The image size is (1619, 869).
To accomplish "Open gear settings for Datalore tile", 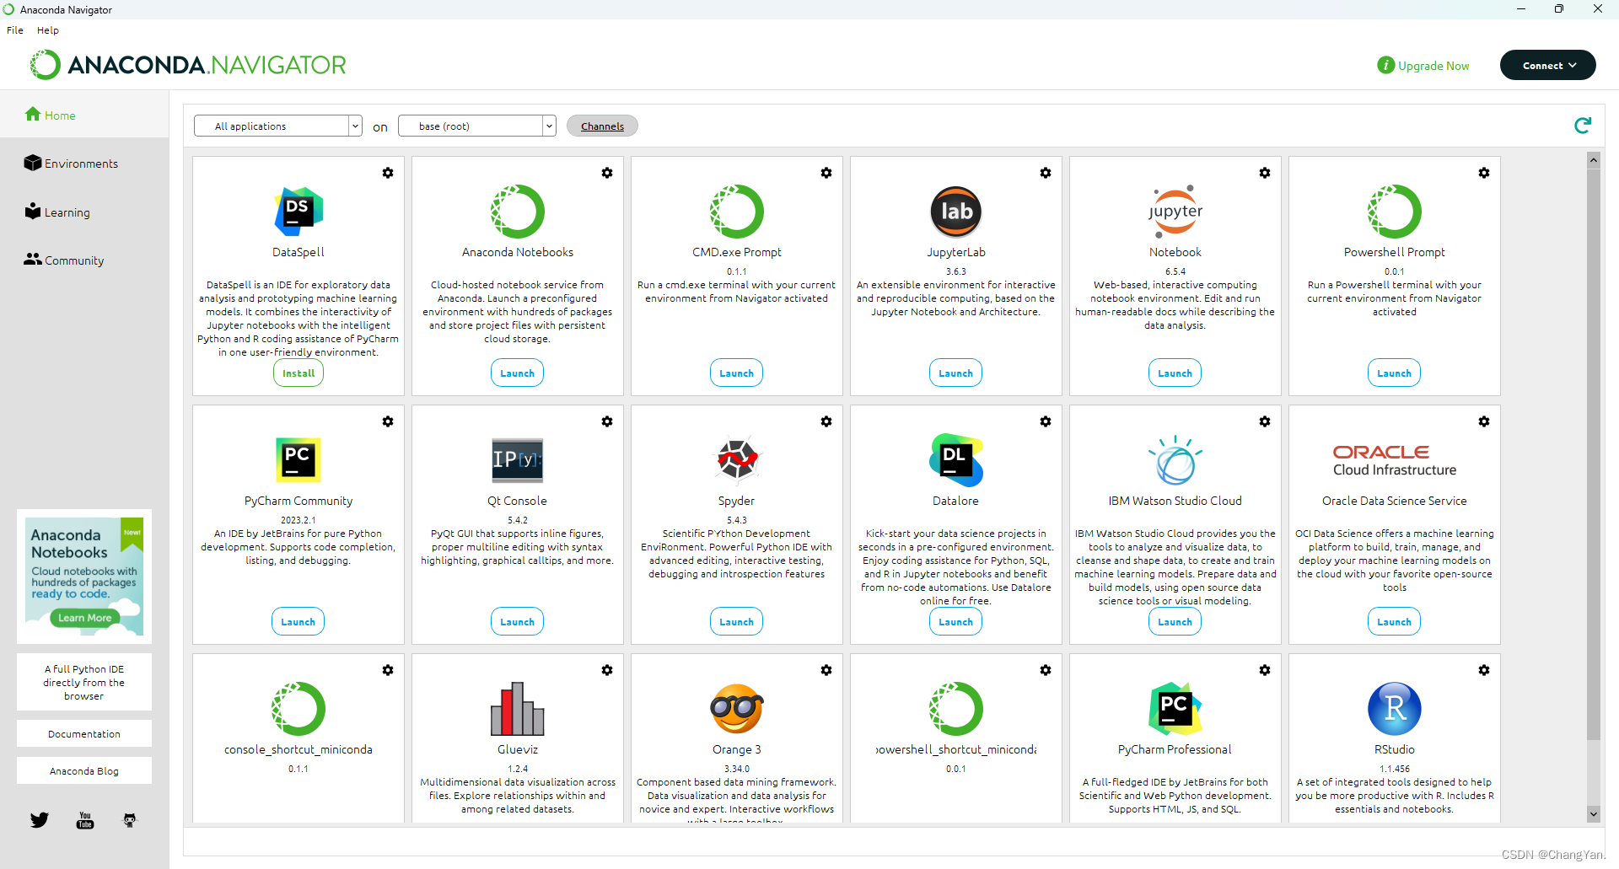I will click(x=1046, y=421).
